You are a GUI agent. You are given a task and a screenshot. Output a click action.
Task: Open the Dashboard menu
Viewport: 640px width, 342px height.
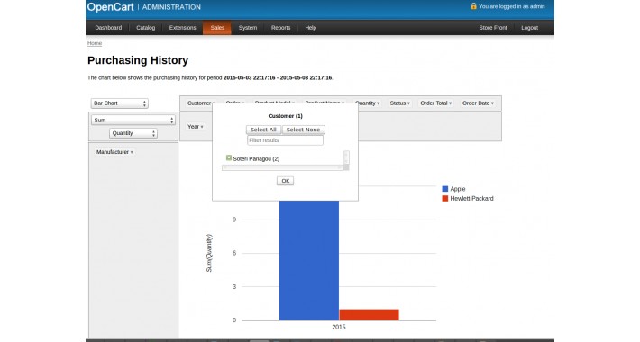pyautogui.click(x=108, y=28)
